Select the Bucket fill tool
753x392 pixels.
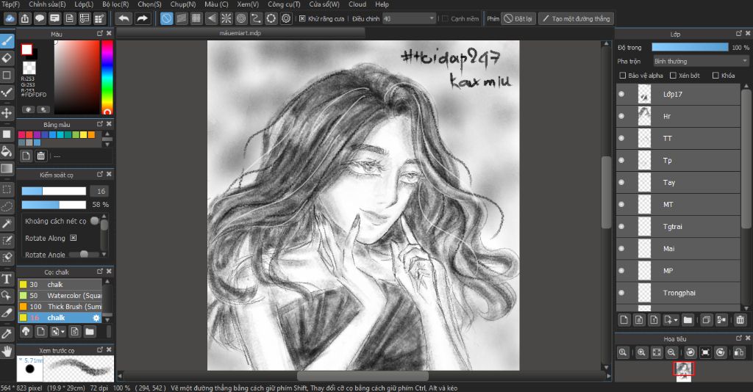[7, 152]
